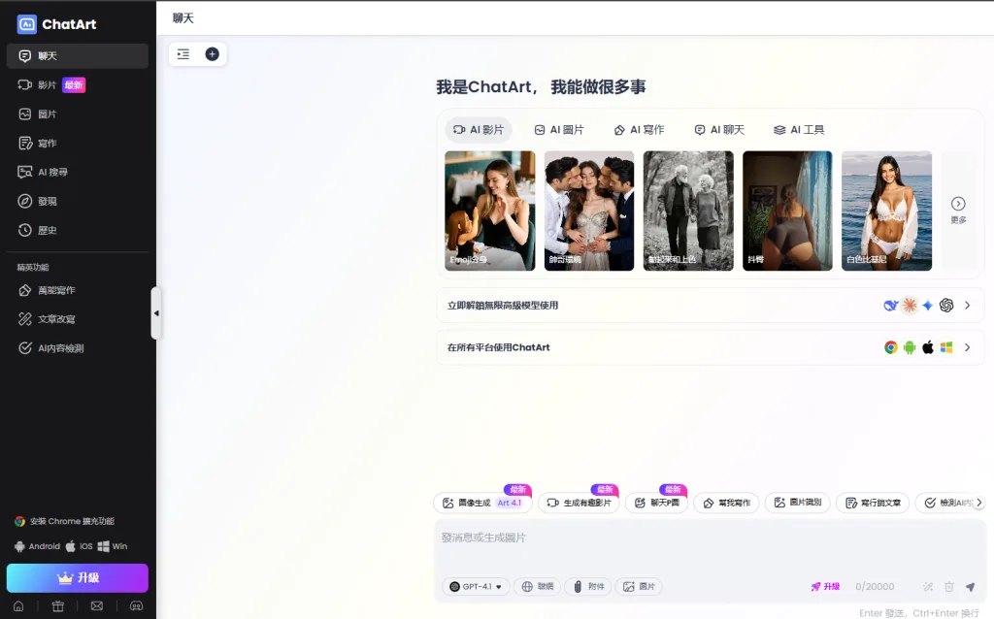Viewport: 994px width, 619px height.
Task: Click the magic wand prompt optimize icon
Action: click(928, 587)
